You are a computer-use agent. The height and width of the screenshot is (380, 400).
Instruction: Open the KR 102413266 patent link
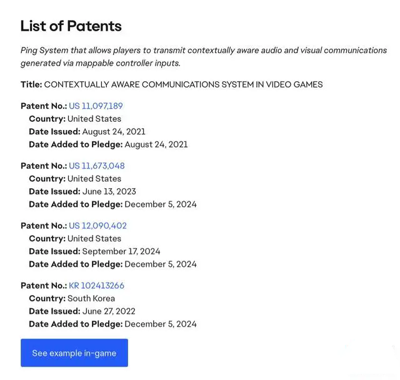tap(96, 286)
